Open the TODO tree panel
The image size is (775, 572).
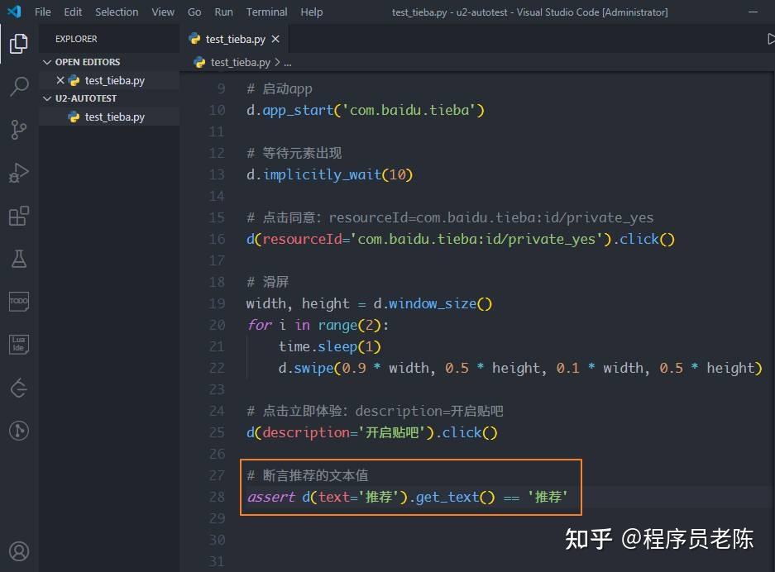pos(18,301)
